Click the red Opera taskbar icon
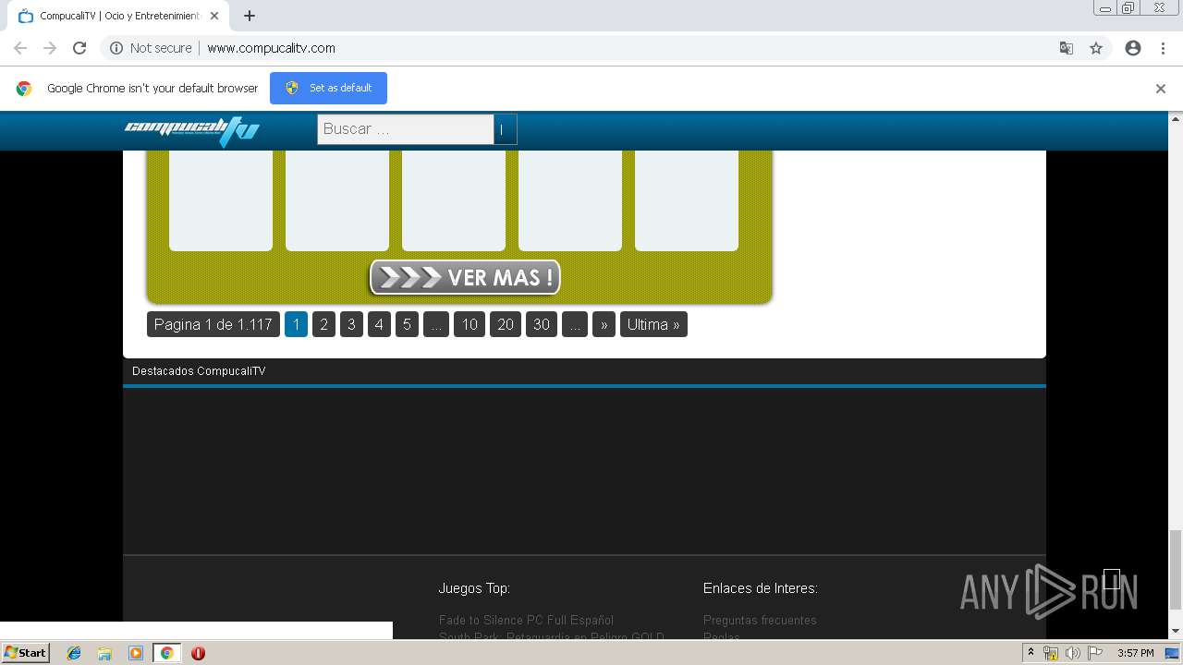This screenshot has height=665, width=1183. (x=198, y=653)
